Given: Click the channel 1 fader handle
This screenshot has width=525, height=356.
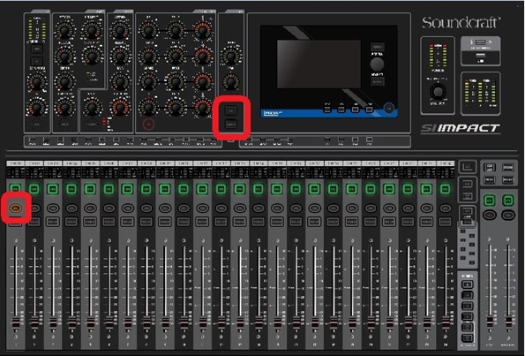Looking at the screenshot, I should (x=16, y=323).
